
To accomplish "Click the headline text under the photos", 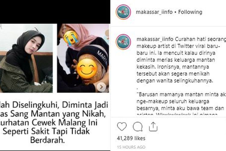I will 54,123.
